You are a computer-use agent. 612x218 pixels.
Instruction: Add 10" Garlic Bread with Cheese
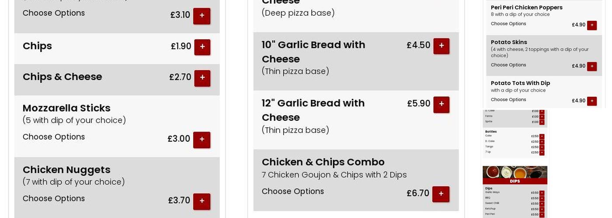coord(441,46)
